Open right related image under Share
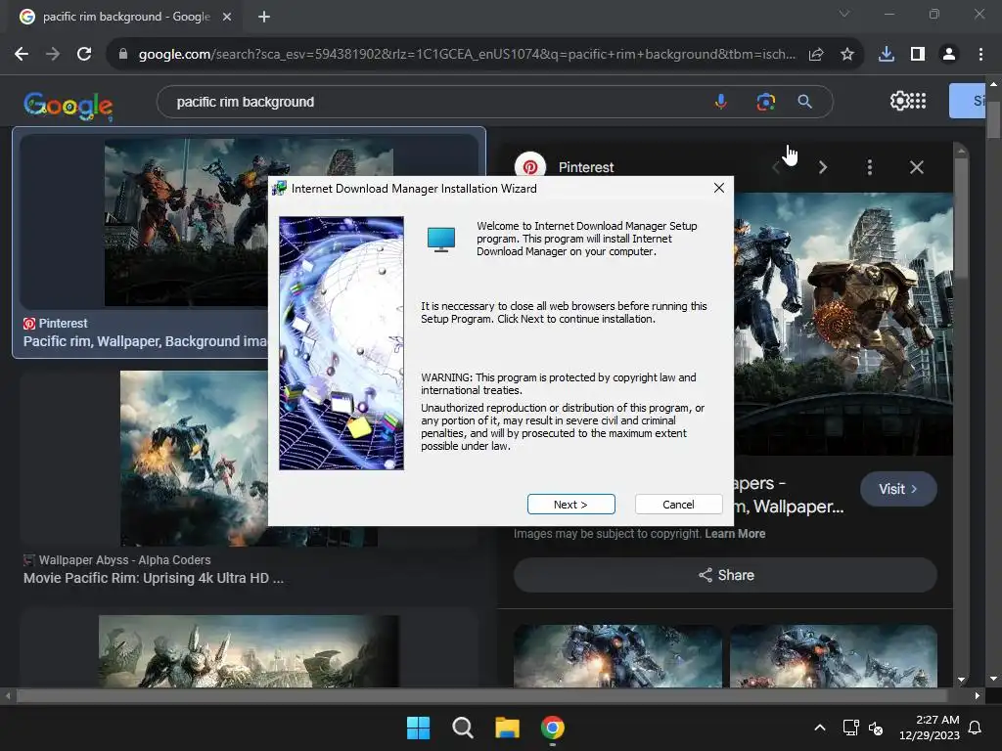1002x751 pixels. coord(834,656)
